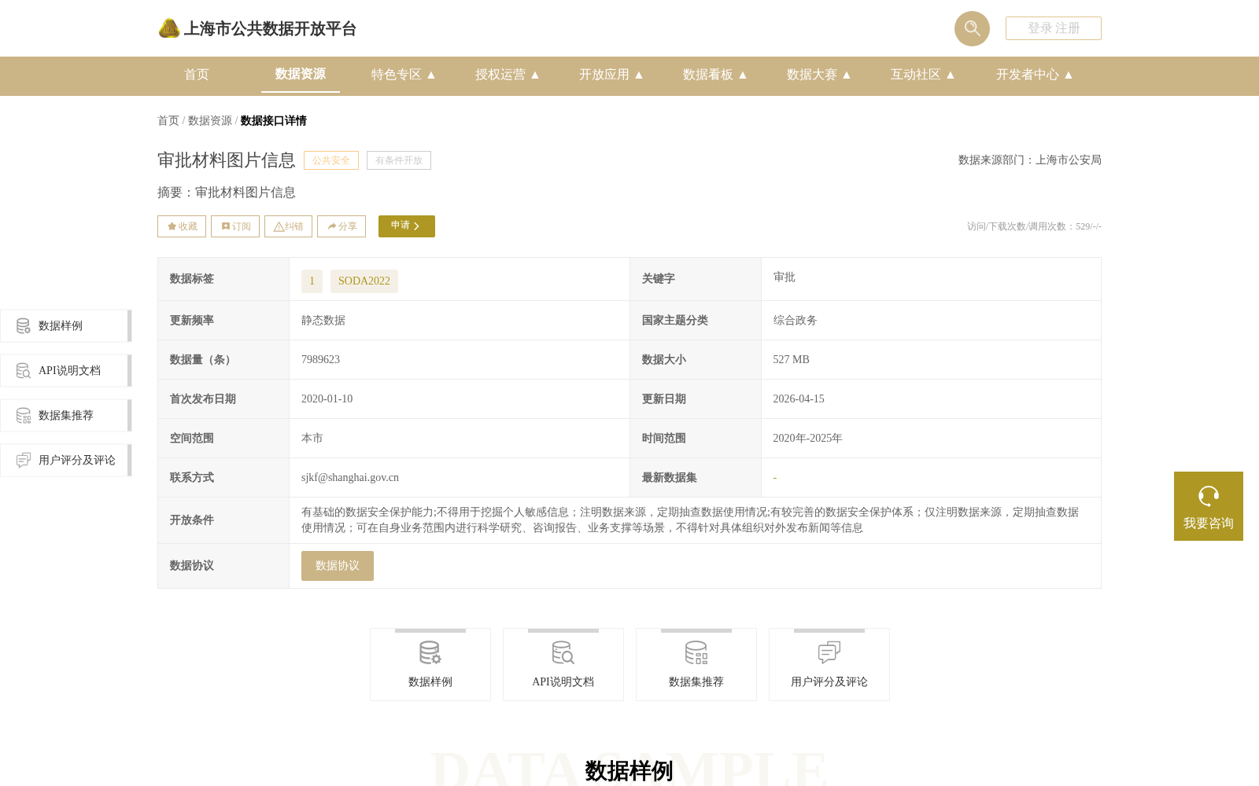Go to 首页 in navigation bar
1259x786 pixels.
tap(197, 75)
